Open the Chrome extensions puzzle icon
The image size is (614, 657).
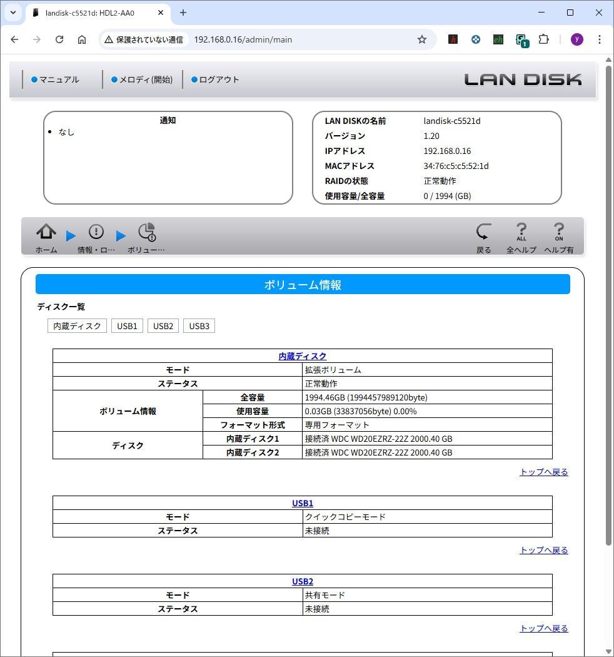click(543, 39)
